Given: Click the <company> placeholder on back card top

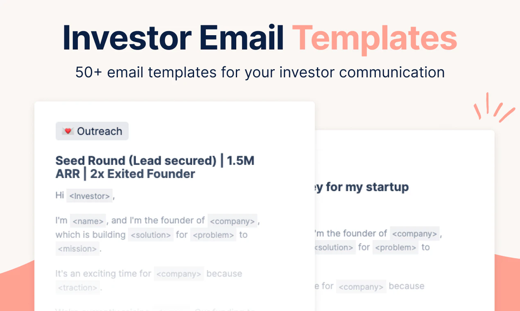Looking at the screenshot, I should coord(415,234).
